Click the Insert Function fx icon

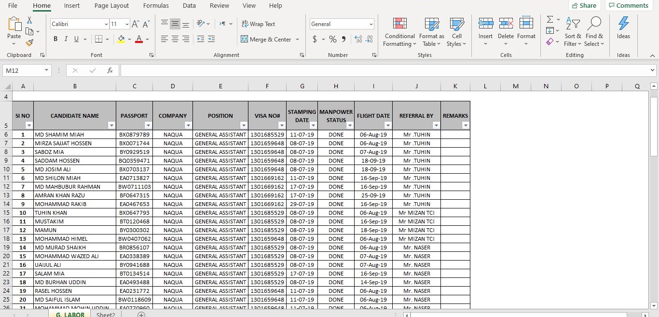[x=110, y=70]
